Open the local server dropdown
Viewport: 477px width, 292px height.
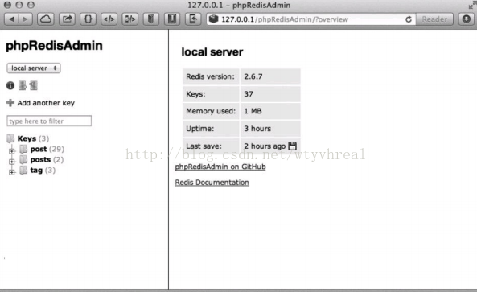tap(34, 68)
